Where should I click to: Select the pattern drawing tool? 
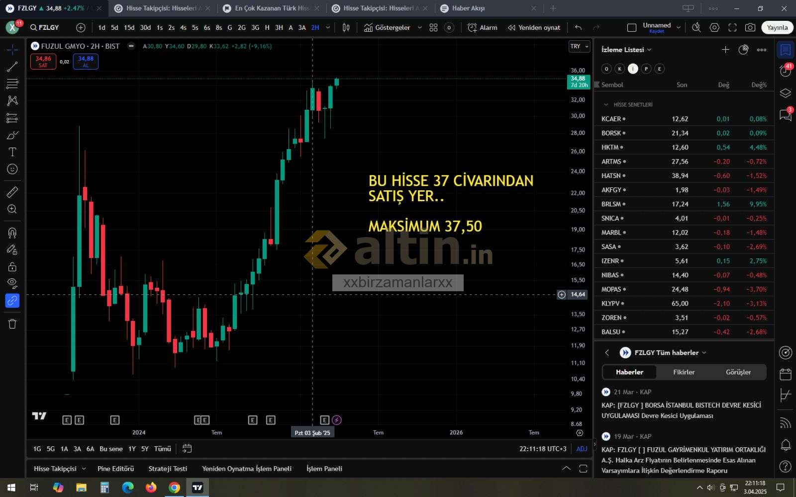[12, 100]
